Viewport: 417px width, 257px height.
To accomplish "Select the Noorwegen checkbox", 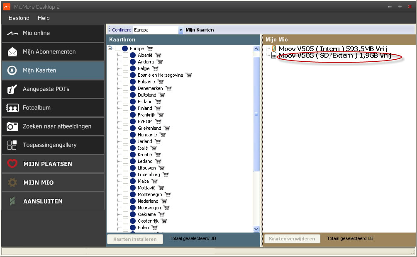I will click(126, 208).
